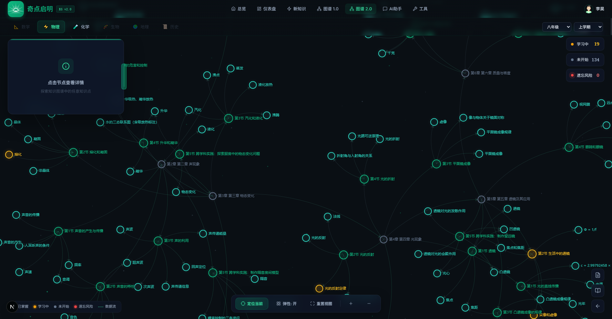Click the 水的三态联系图 node label
The height and width of the screenshot is (319, 612).
pos(131,122)
